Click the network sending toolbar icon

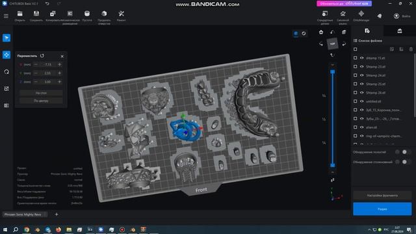point(343,14)
